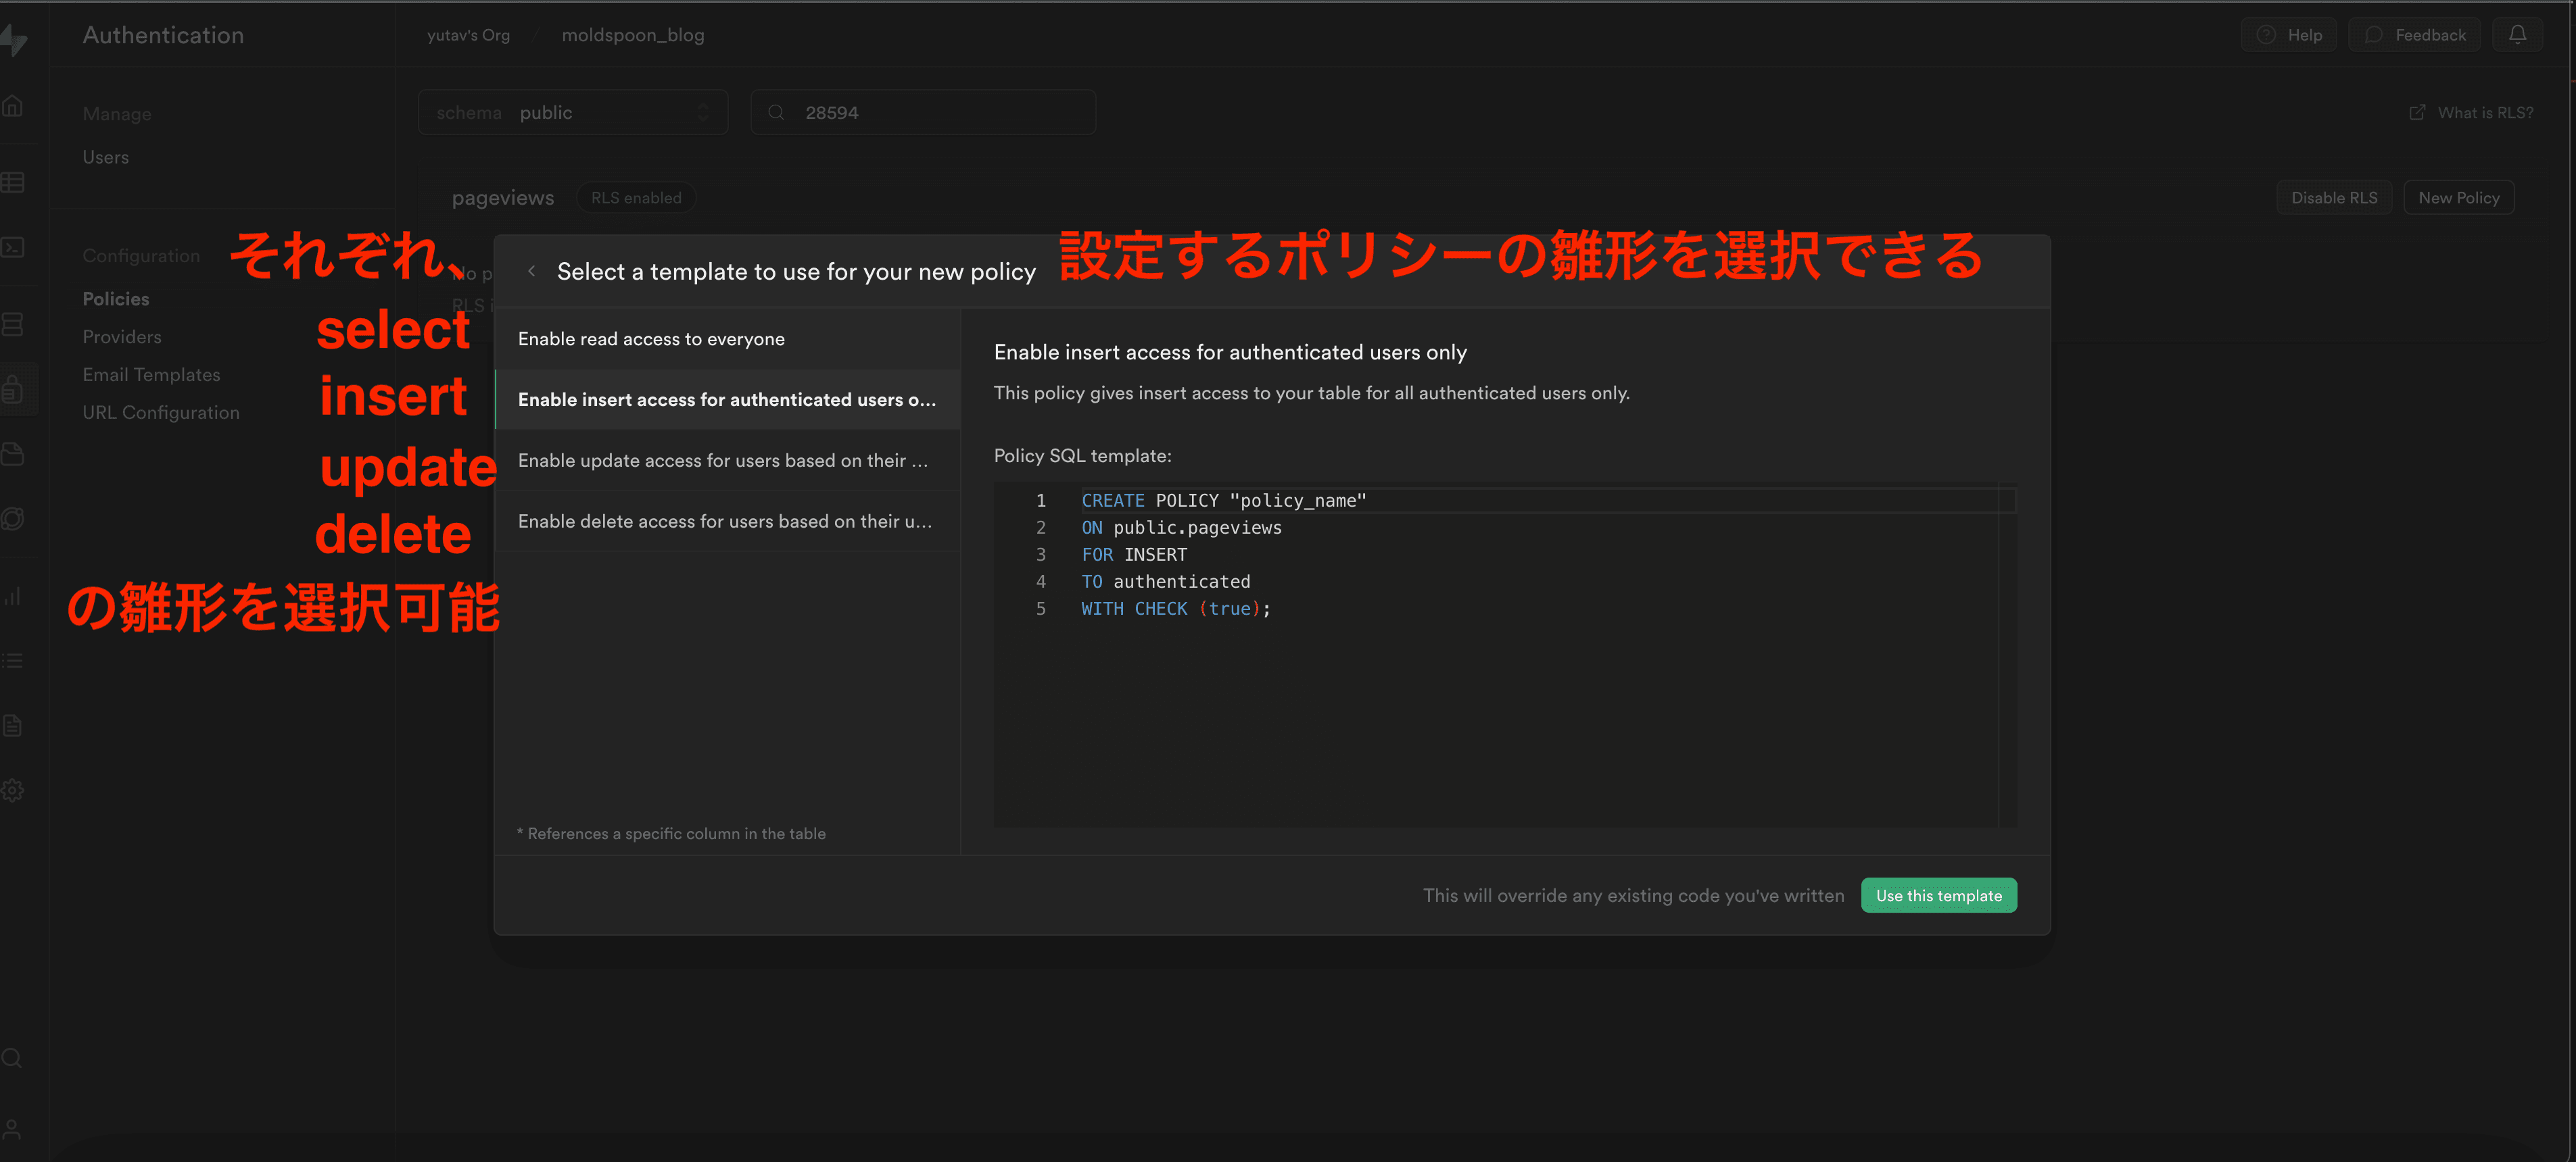Click the search field containing 28594
Screen dimensions: 2576x1162
(x=923, y=113)
